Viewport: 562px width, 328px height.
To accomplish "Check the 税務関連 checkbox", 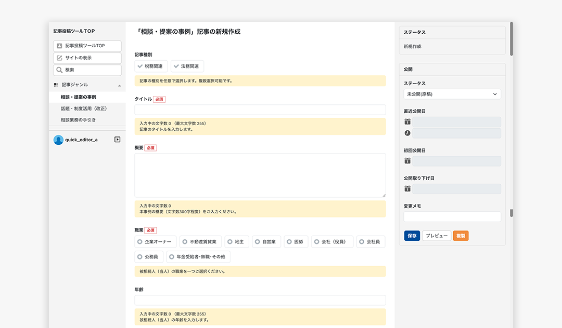I will (x=139, y=66).
